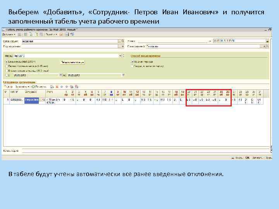Click the Итого cell of row 1
The image size is (279, 209).
tap(53, 101)
